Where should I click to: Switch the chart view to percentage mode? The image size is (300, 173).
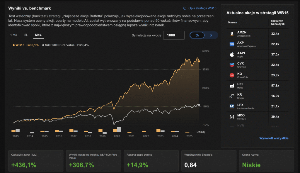tap(197, 35)
